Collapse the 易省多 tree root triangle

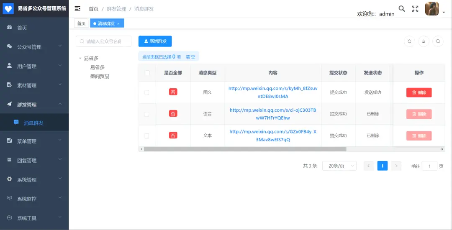tap(80, 59)
